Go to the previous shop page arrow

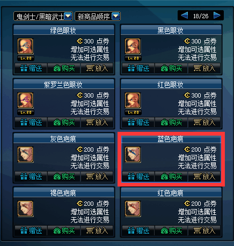point(184,16)
